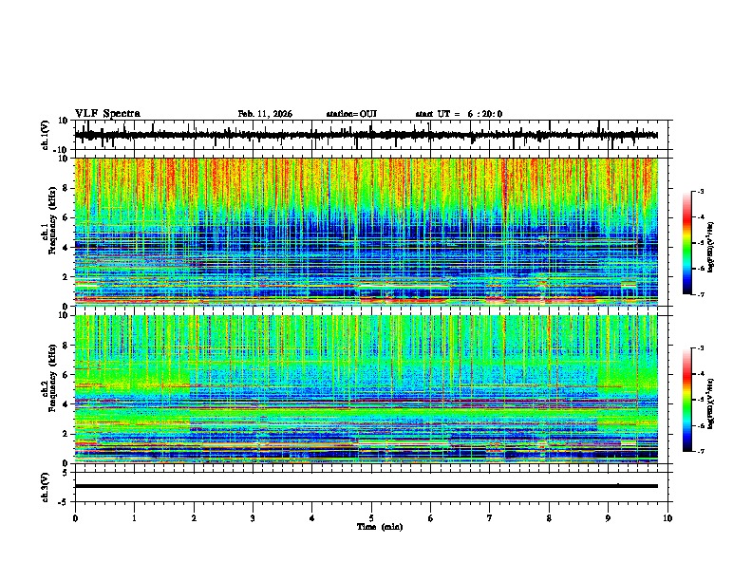The width and height of the screenshot is (752, 581).
Task: Click the "station=OUI" header label
Action: pos(351,114)
